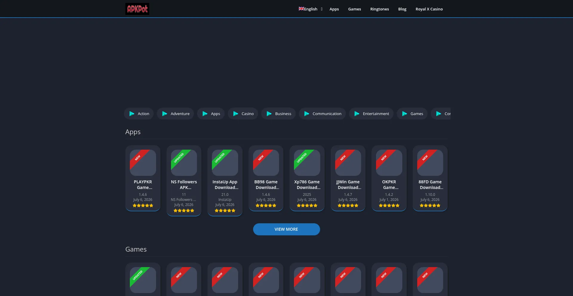Click the play icon beside Adventure
Screen dimensions: 573x296
(165, 114)
